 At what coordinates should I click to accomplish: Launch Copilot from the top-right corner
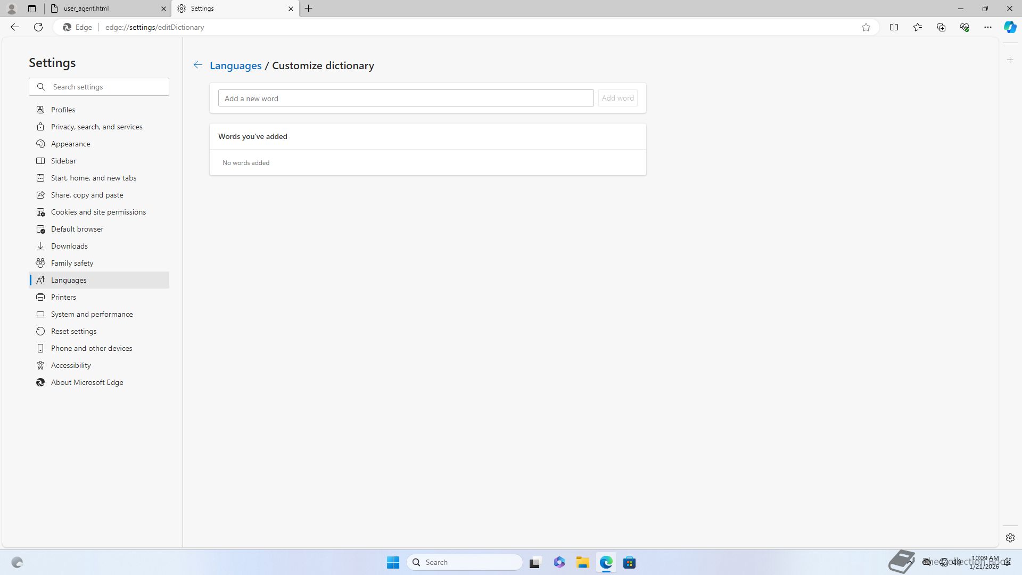1010,27
